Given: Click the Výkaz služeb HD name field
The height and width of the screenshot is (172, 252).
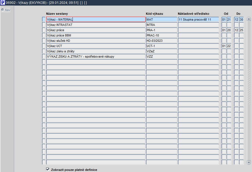Looking at the screenshot, I should pos(96,41).
